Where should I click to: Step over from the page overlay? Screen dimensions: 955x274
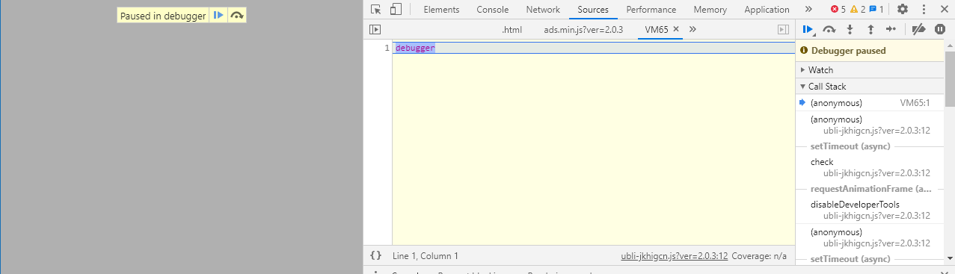pos(237,15)
